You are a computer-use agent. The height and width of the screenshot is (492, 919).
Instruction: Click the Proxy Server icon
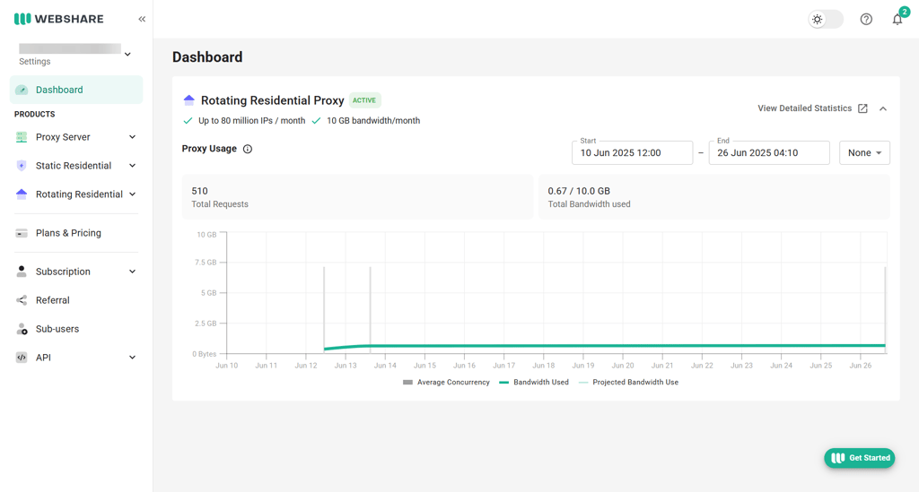pos(22,137)
